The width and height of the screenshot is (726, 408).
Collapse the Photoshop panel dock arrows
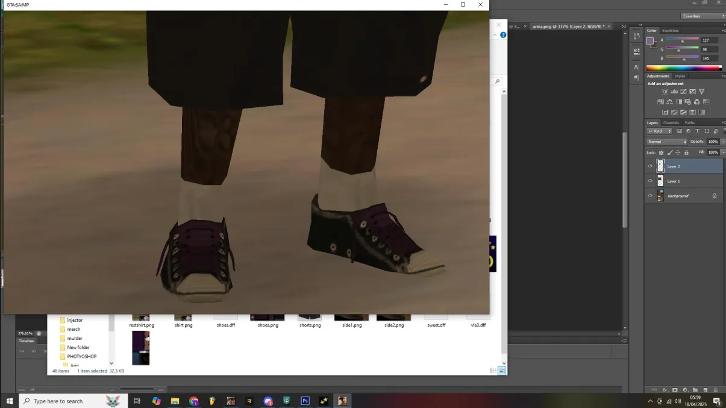coord(640,25)
